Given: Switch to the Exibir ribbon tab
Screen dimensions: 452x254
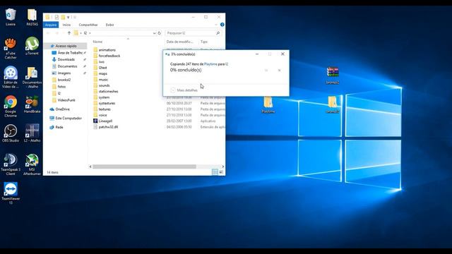Looking at the screenshot, I should click(x=109, y=25).
